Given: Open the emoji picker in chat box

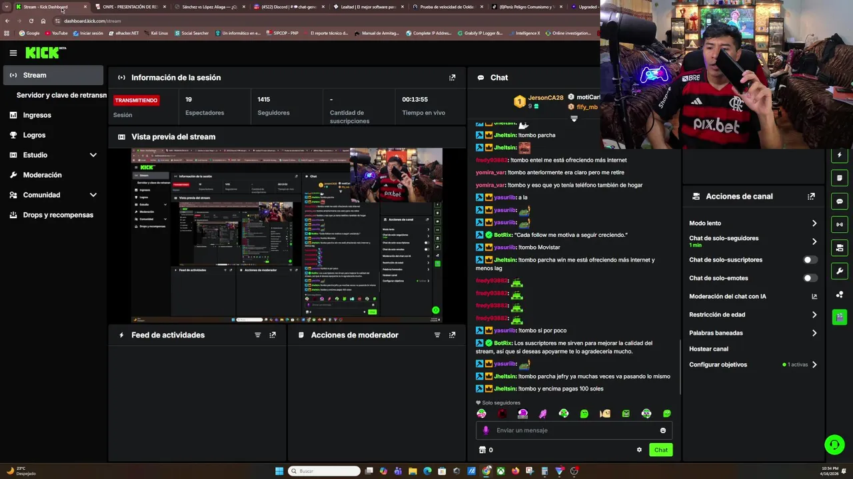Looking at the screenshot, I should point(662,430).
